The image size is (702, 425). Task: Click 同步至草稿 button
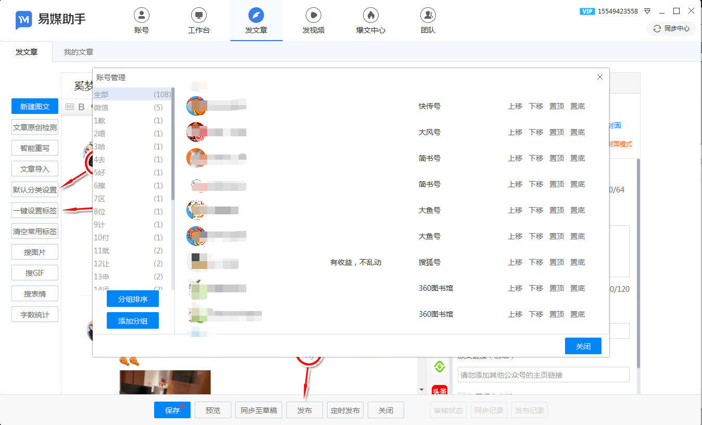click(x=259, y=410)
